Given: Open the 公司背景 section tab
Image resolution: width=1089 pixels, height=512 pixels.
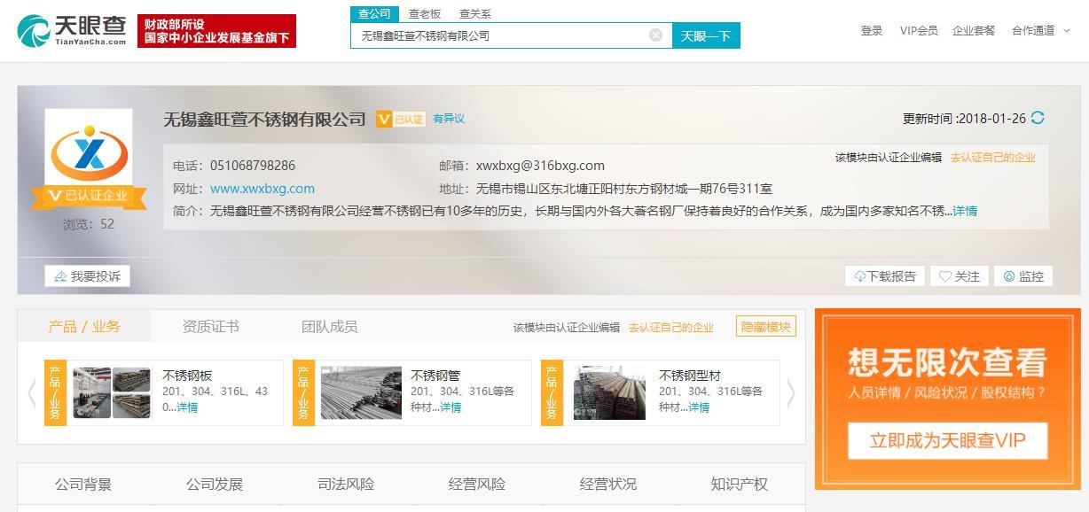Looking at the screenshot, I should (x=83, y=485).
